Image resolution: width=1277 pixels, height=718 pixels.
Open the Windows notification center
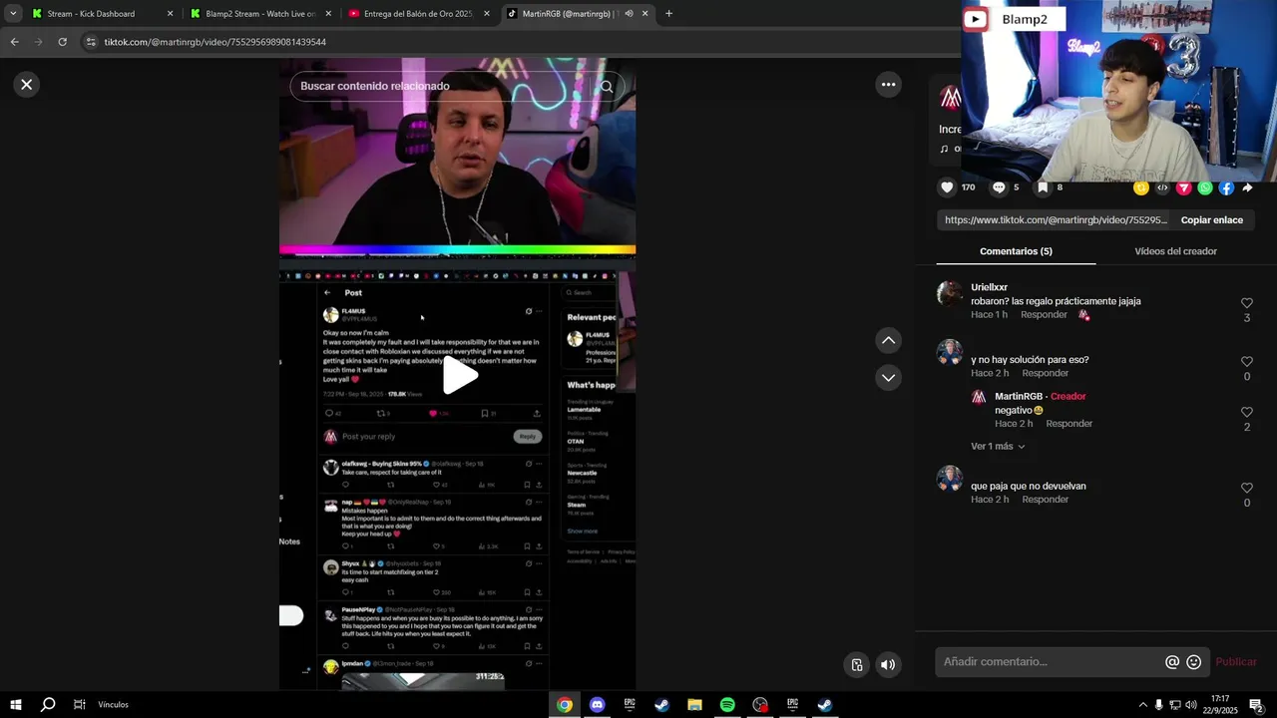coord(1257,705)
